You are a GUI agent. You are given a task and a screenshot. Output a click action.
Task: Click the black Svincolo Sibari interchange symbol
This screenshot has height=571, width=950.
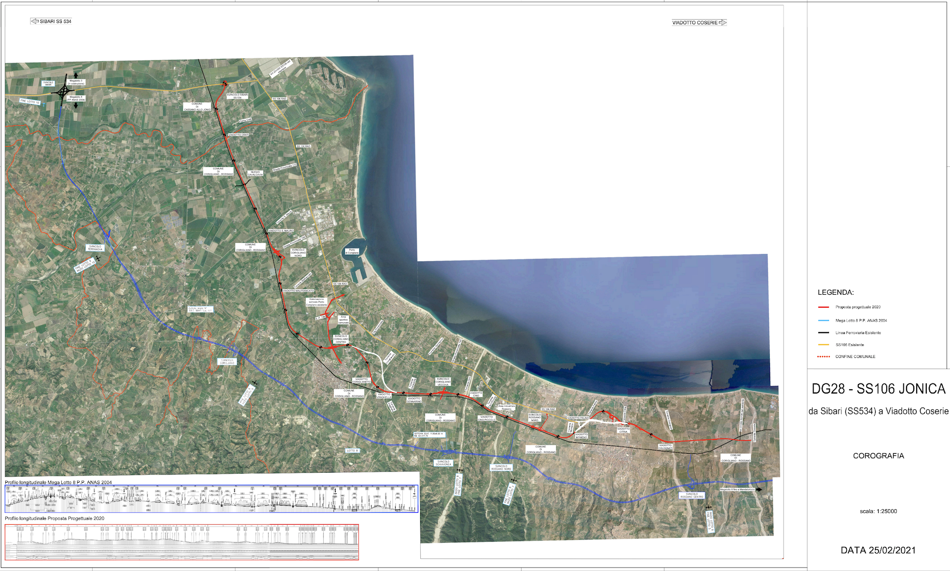pos(64,91)
